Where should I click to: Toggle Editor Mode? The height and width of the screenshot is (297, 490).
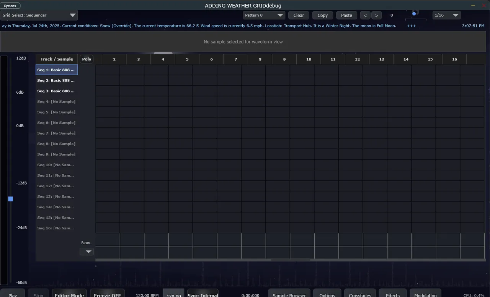click(x=69, y=294)
